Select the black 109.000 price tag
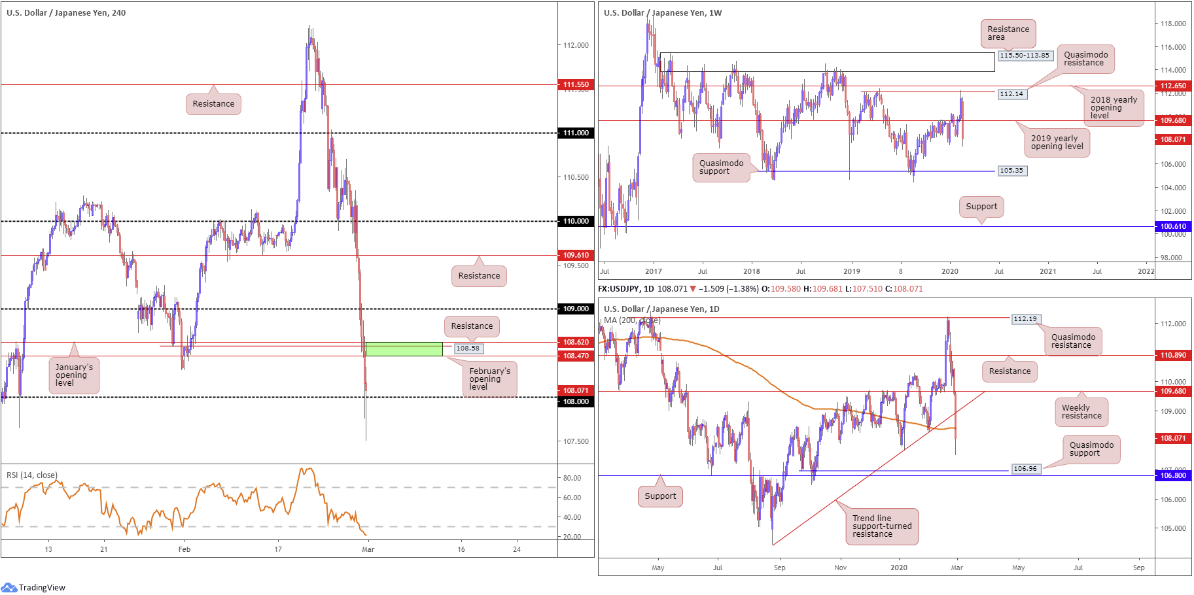The image size is (1194, 595). pyautogui.click(x=576, y=309)
